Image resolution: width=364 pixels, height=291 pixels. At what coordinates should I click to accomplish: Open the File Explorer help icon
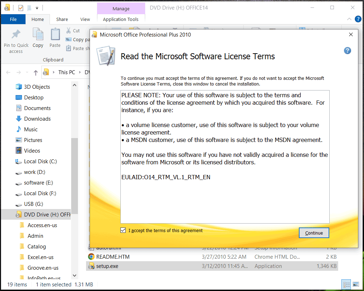358,19
